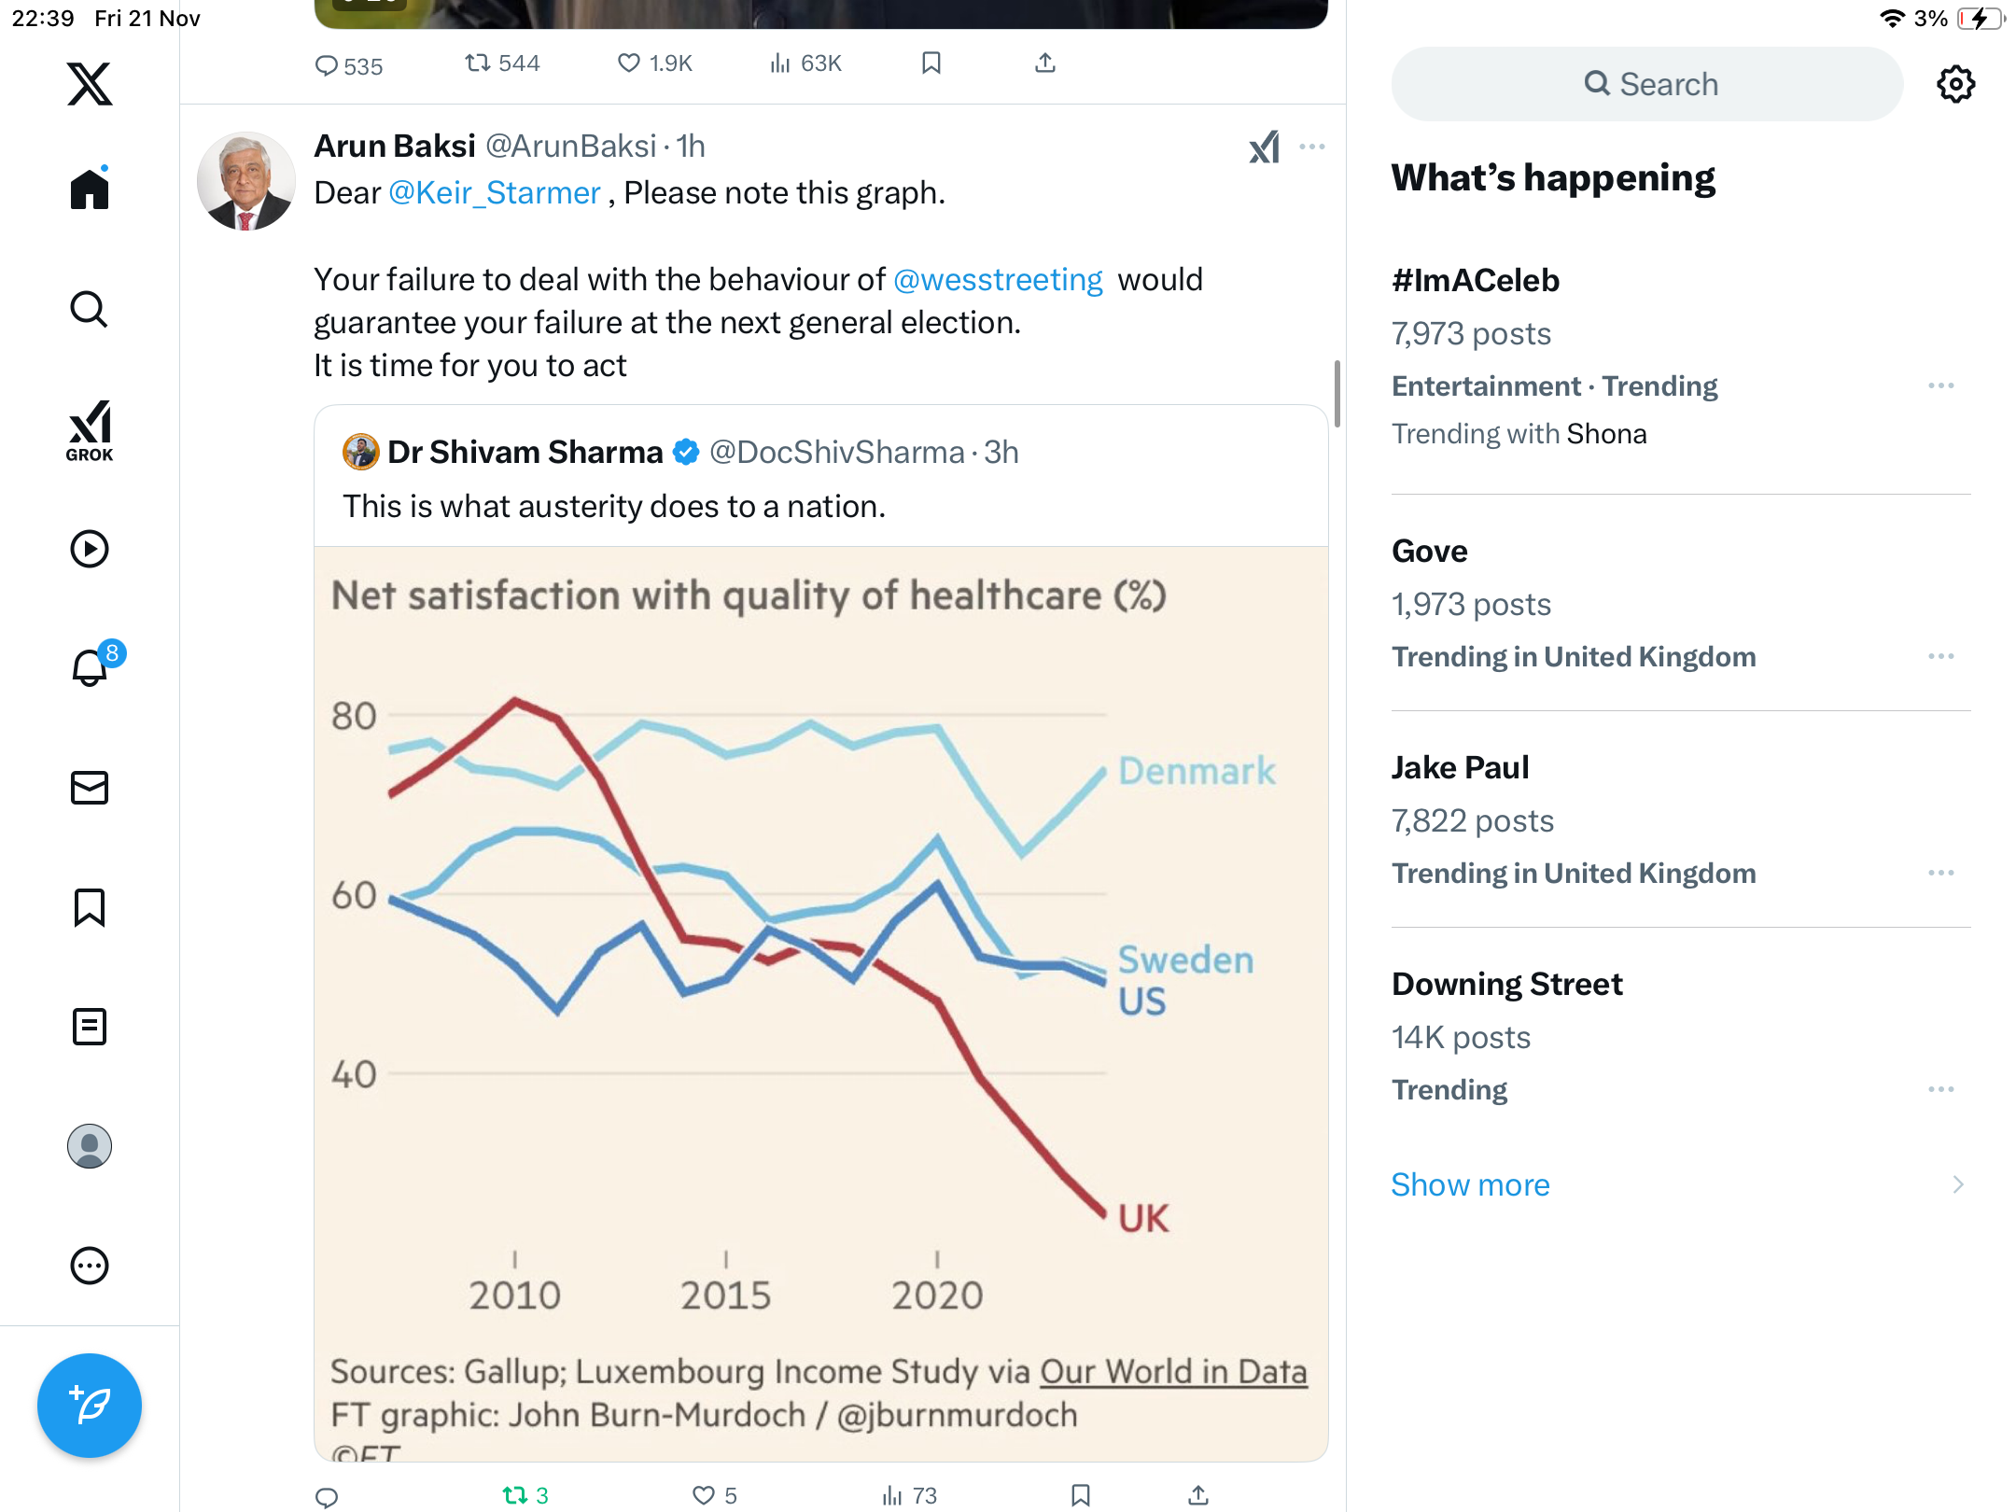This screenshot has width=2016, height=1512.
Task: Go to the Home feed
Action: pos(90,189)
